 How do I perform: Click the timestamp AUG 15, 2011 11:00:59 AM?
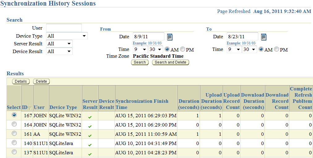pos(146,134)
